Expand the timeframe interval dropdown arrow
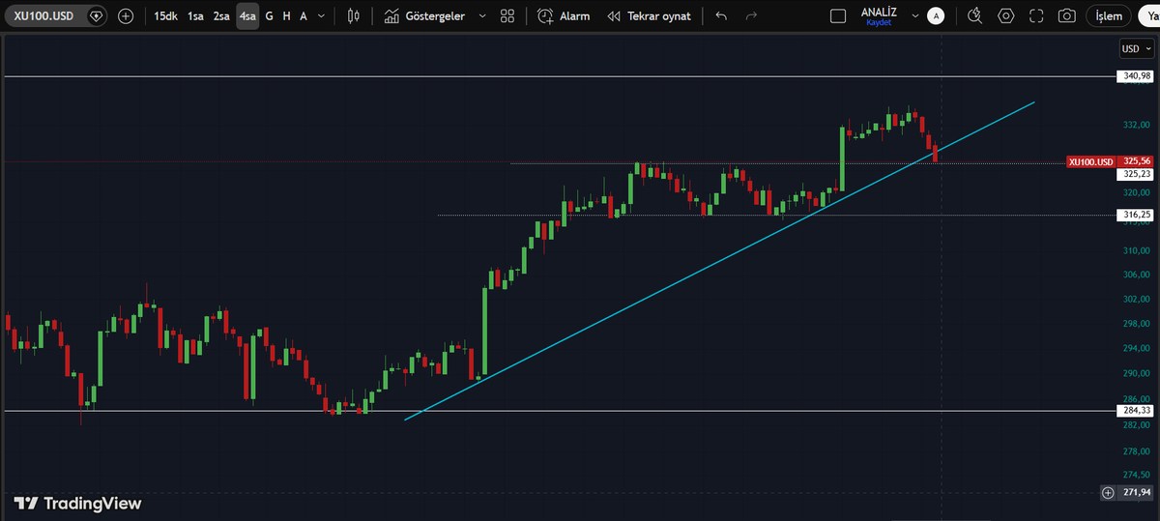This screenshot has height=521, width=1160. 323,16
